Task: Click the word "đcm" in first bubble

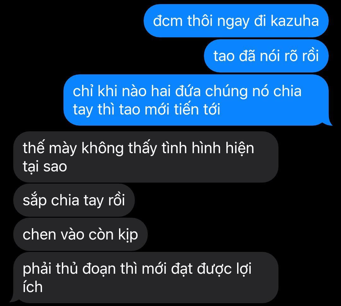Action: coord(168,21)
